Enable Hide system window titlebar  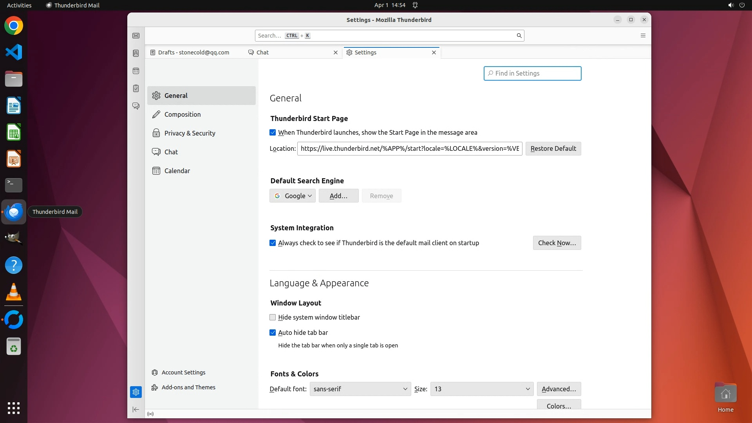pyautogui.click(x=273, y=317)
